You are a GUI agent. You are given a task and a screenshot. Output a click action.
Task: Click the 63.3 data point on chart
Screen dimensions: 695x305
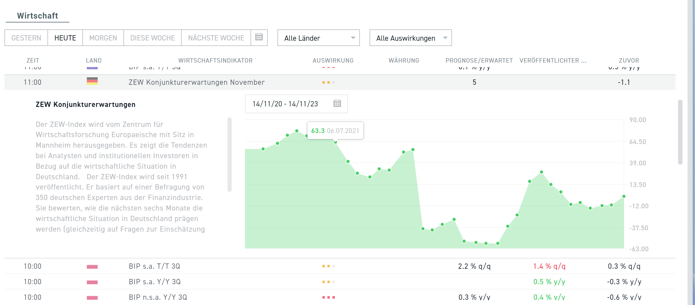(335, 142)
